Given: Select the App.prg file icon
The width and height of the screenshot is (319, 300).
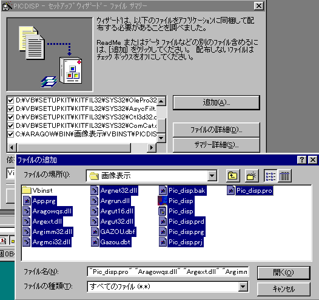Looking at the screenshot, I should [x=27, y=201].
